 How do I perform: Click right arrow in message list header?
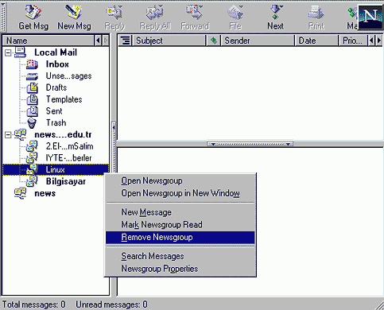379,41
